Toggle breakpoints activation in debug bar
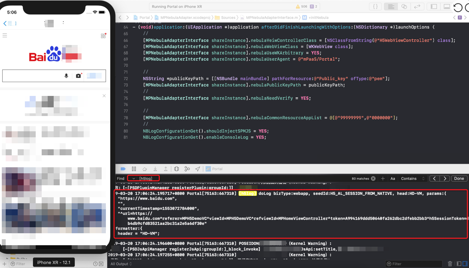 [x=123, y=169]
